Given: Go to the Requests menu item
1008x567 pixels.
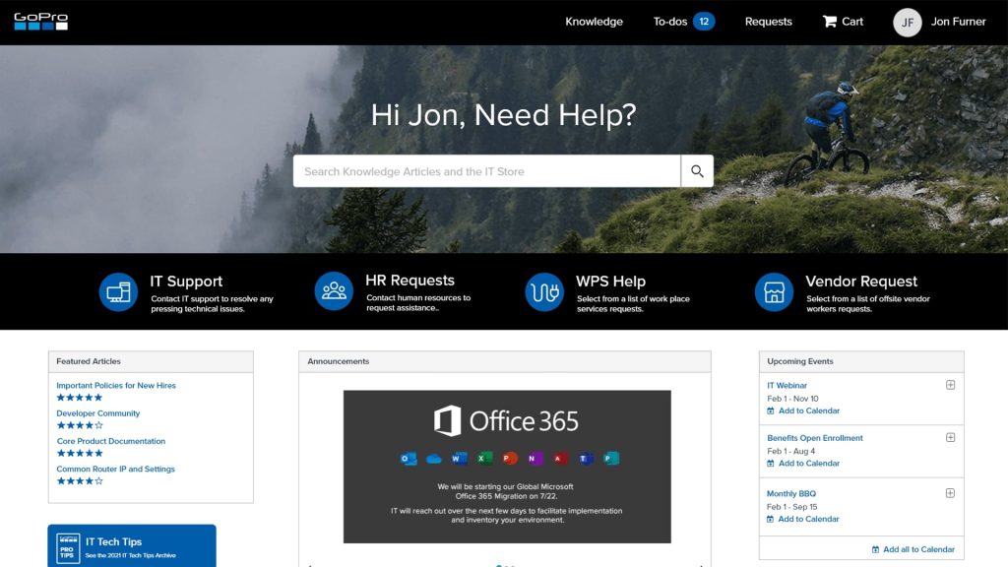Looking at the screenshot, I should [x=768, y=22].
